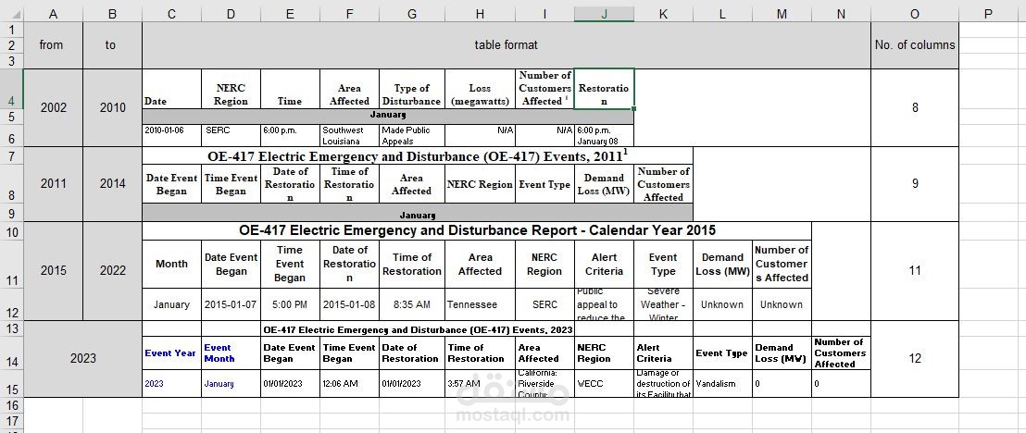The image size is (1026, 433).
Task: Select the 'Southwest Louisiana' cell
Action: (x=349, y=135)
